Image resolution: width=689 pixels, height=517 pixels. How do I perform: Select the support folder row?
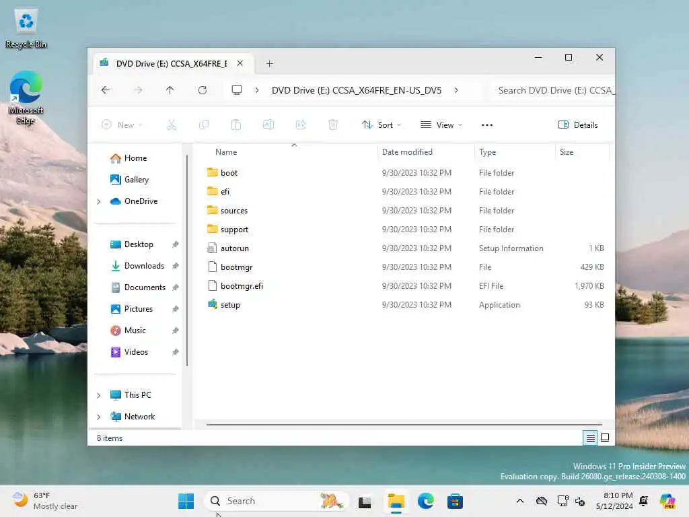tap(404, 230)
